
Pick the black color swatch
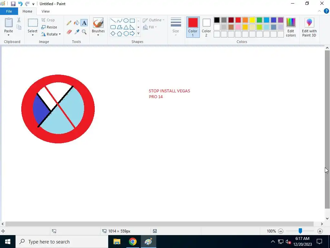pyautogui.click(x=217, y=20)
